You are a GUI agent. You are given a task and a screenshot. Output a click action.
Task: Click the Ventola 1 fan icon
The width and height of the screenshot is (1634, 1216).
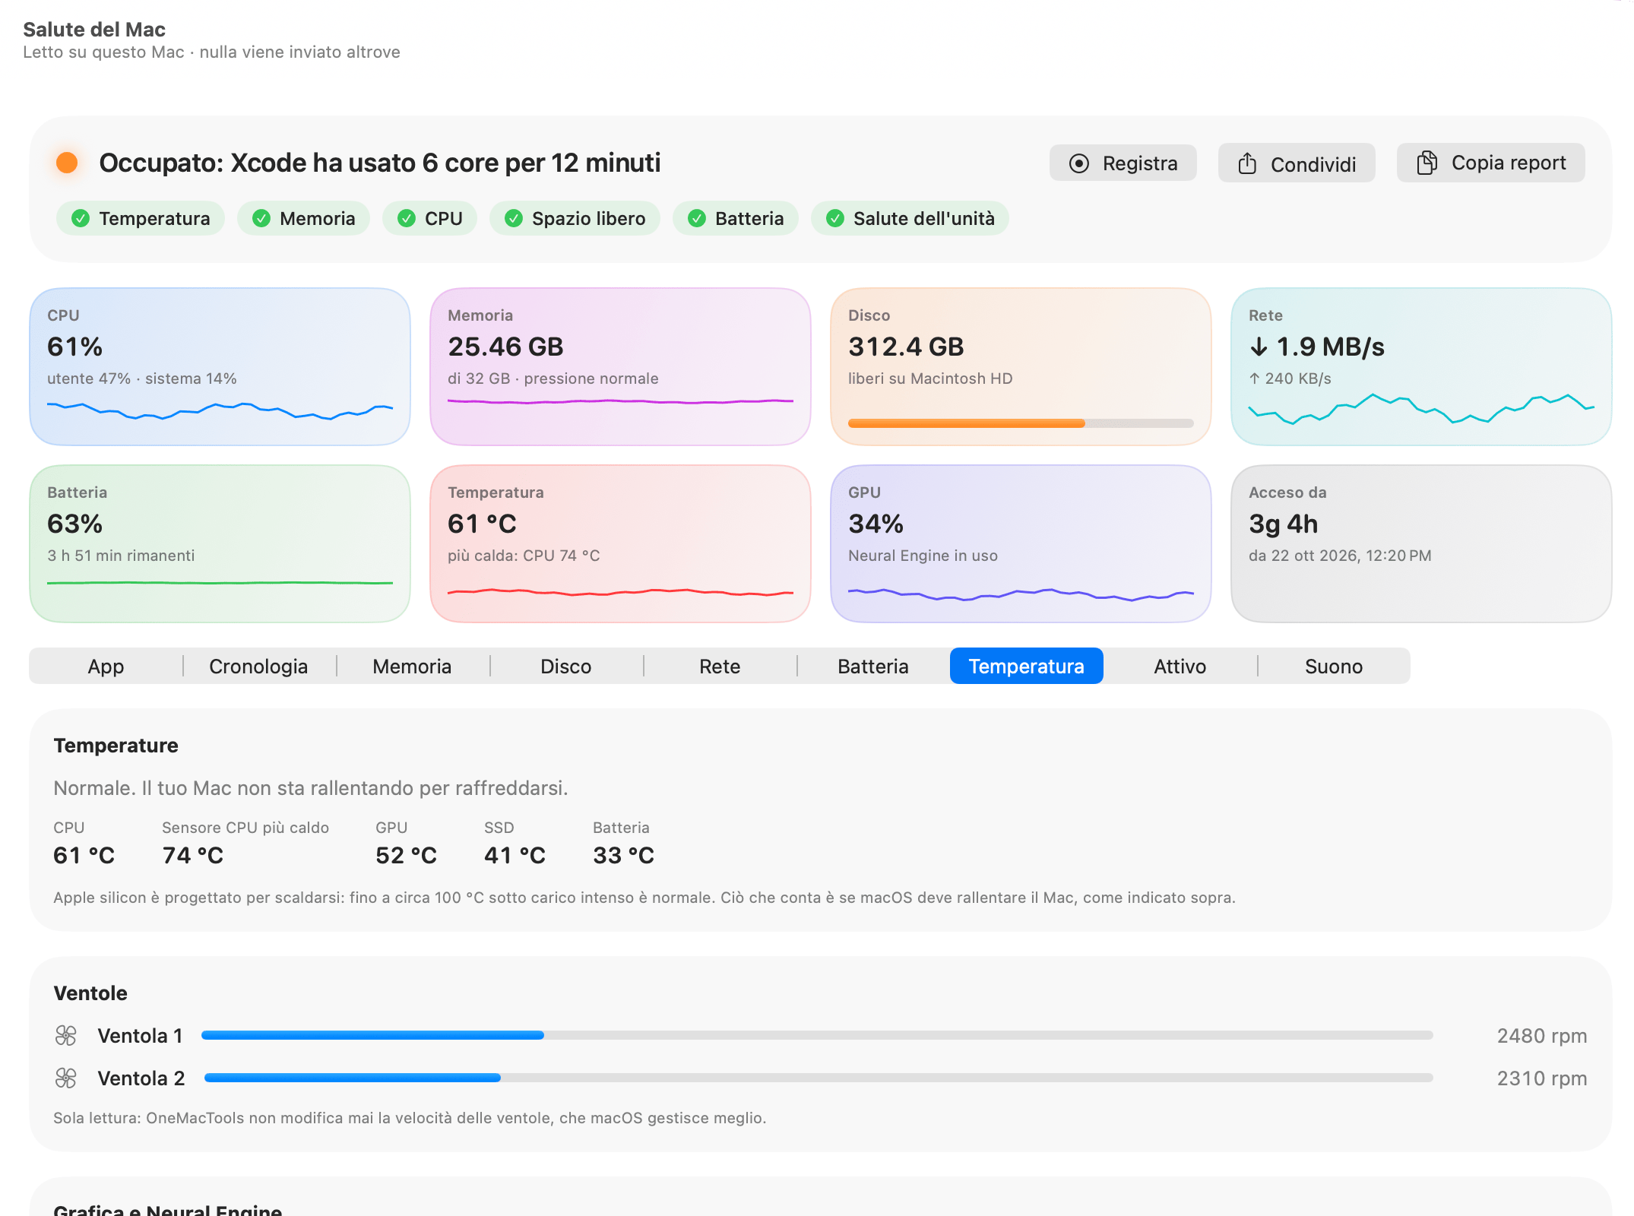click(x=66, y=1035)
